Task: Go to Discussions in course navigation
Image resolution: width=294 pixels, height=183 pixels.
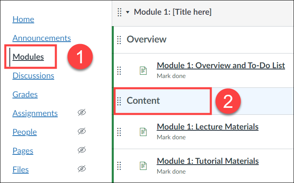Action: click(x=33, y=76)
